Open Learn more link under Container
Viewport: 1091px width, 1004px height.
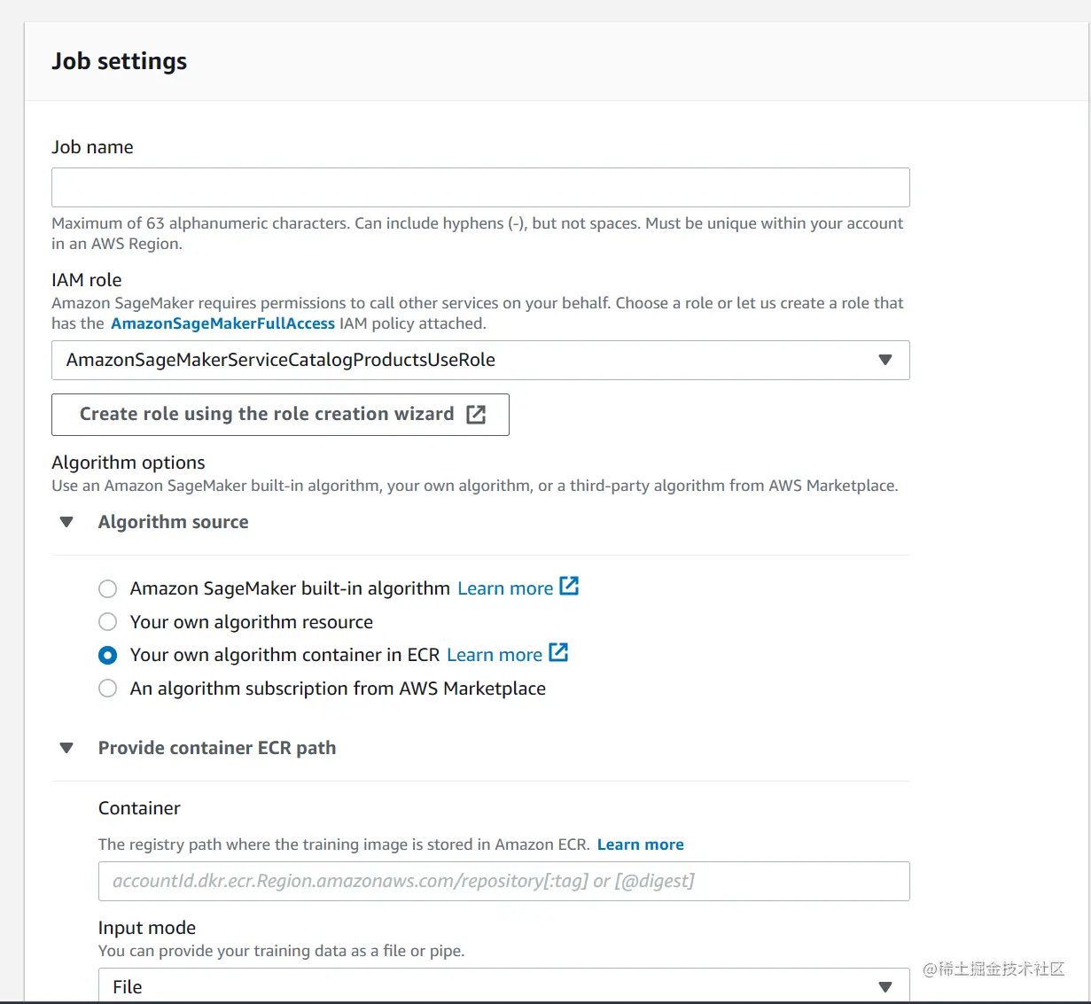point(640,844)
